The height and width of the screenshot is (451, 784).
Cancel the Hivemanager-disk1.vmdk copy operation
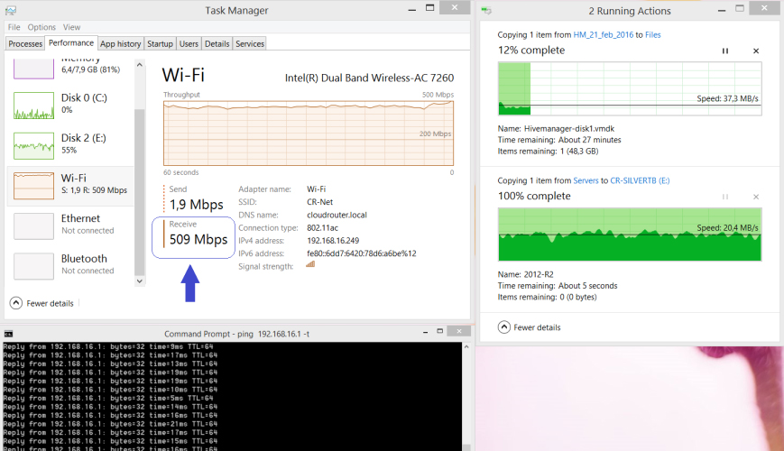(x=756, y=51)
